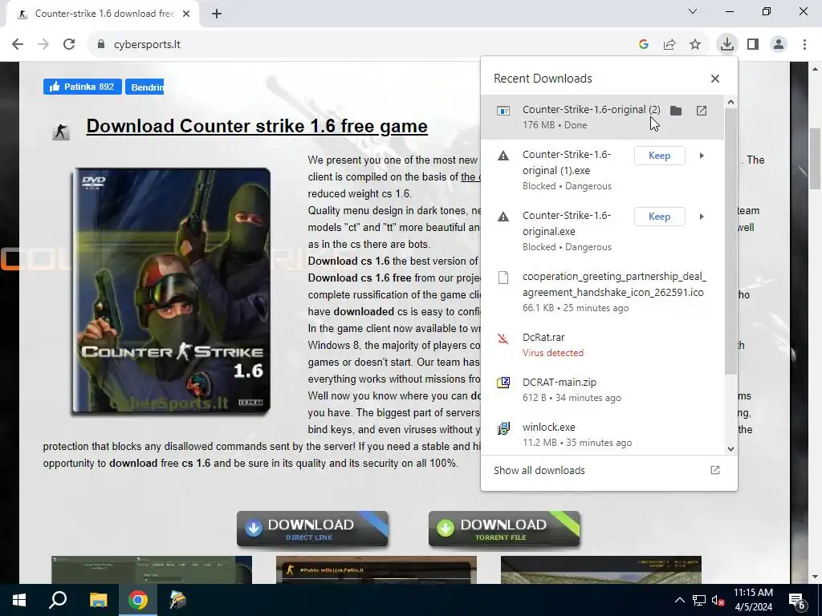Expand options for Counter-Strike-1.6-original (1).exe
The image size is (822, 616).
click(702, 156)
